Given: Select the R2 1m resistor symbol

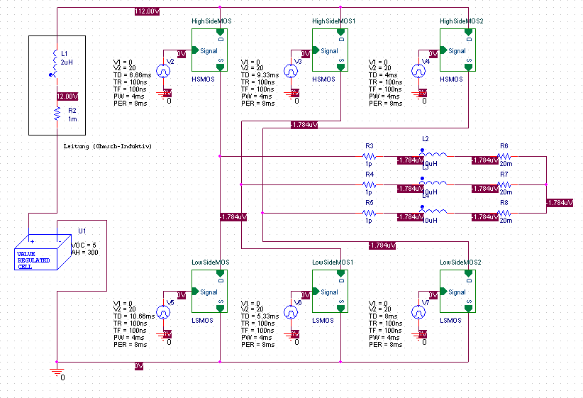Looking at the screenshot, I should [57, 114].
